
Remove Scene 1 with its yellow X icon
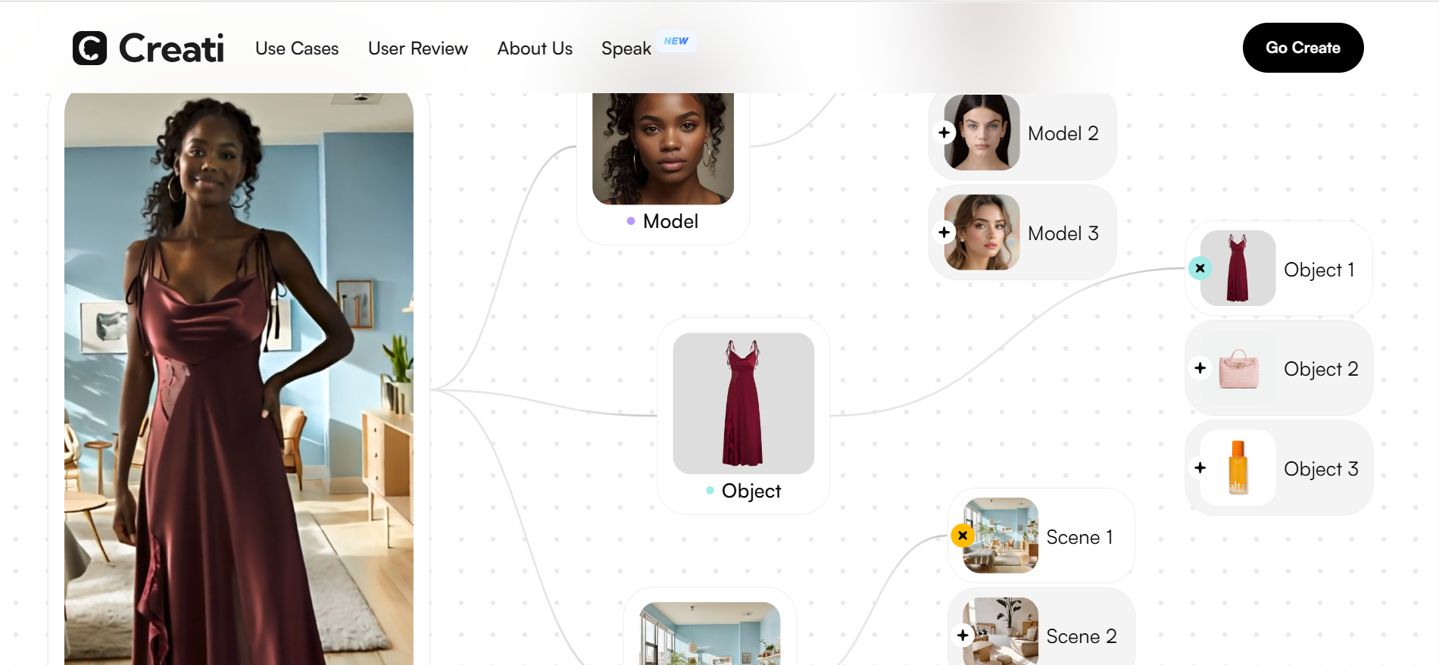962,535
